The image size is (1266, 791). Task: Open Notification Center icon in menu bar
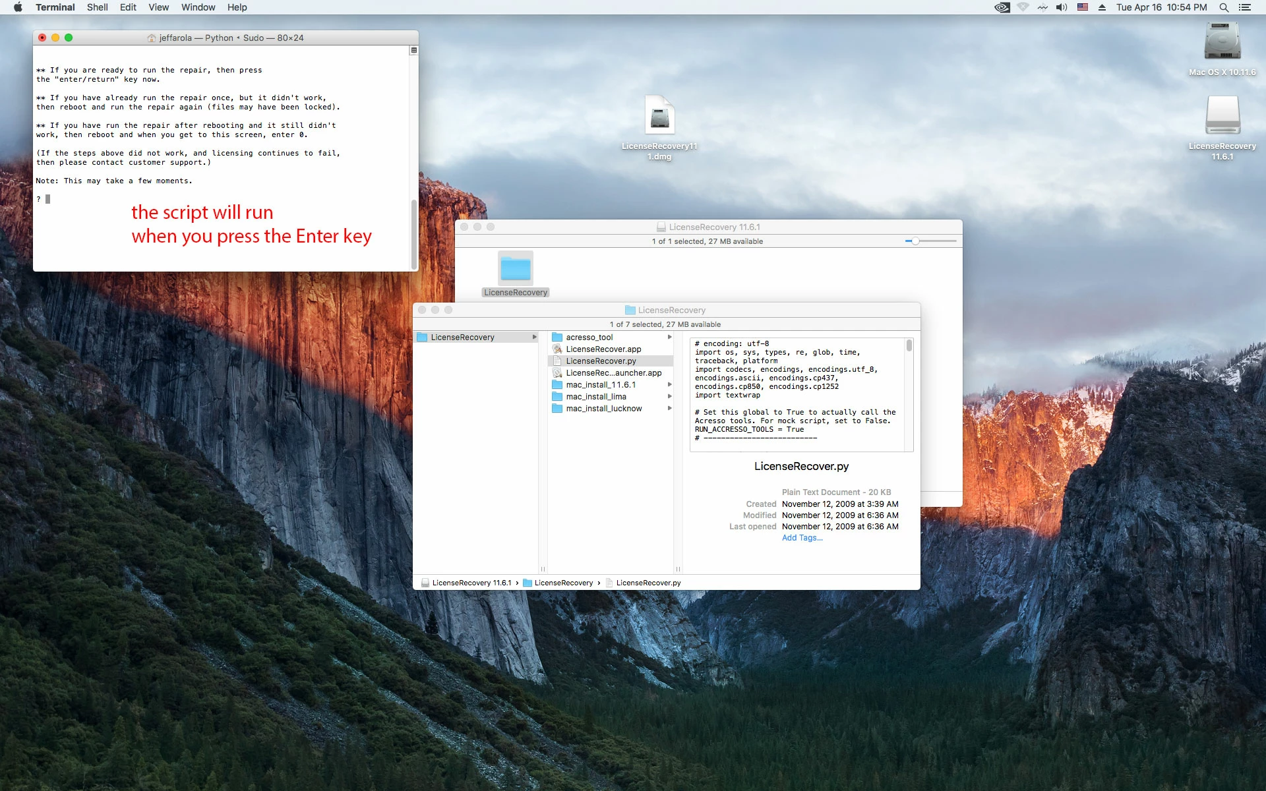coord(1245,7)
